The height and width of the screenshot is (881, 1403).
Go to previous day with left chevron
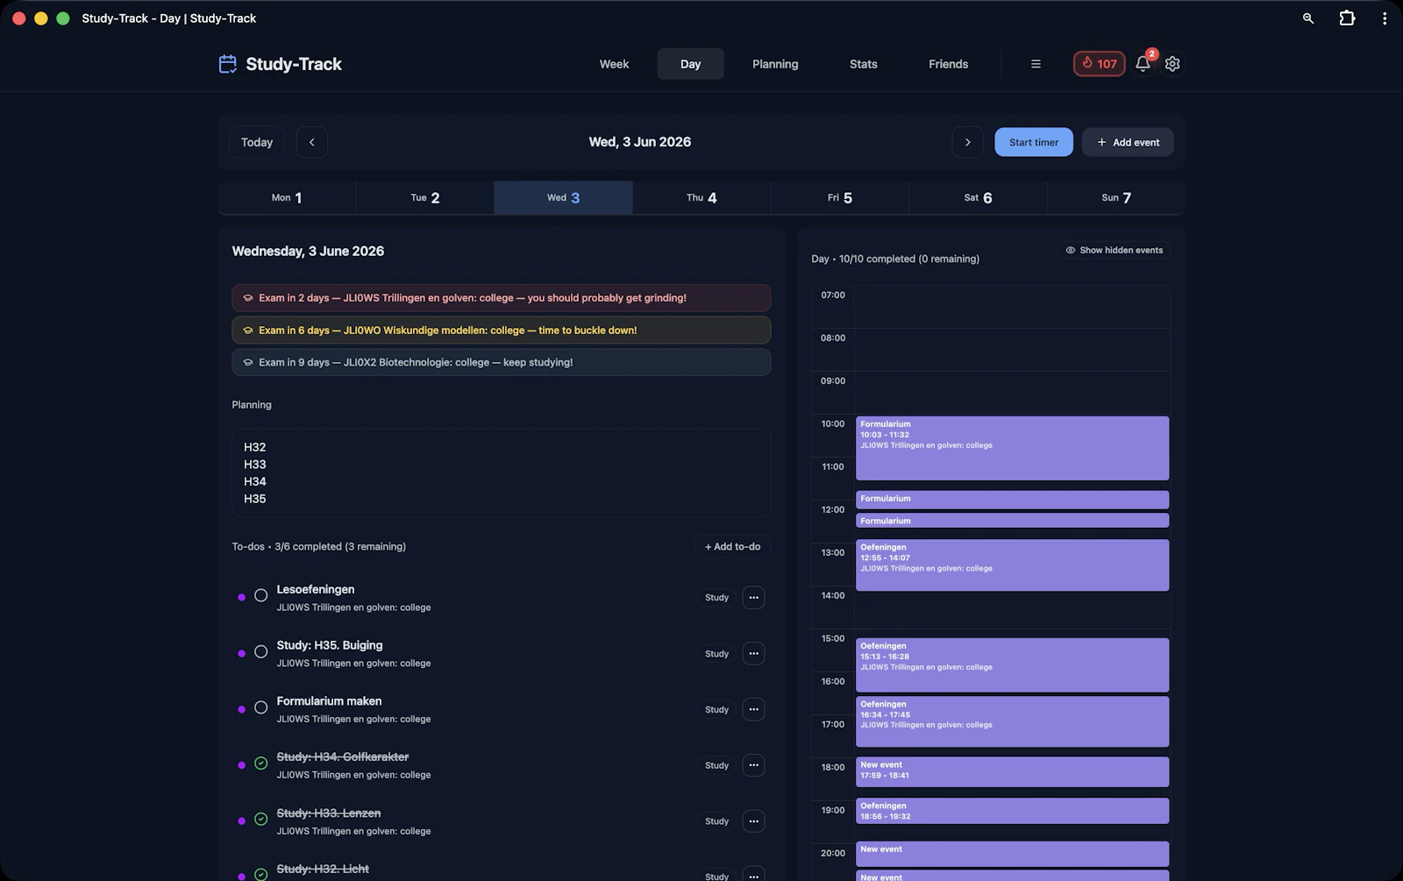click(x=311, y=142)
